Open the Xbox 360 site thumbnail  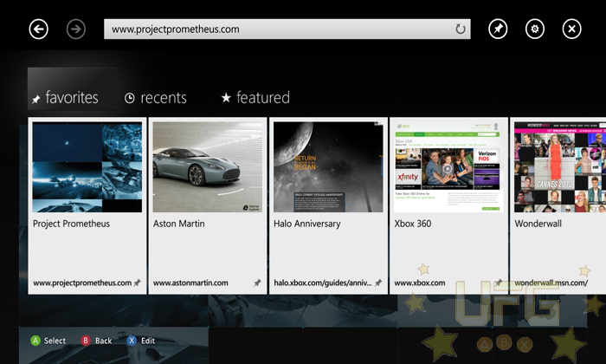click(x=448, y=167)
